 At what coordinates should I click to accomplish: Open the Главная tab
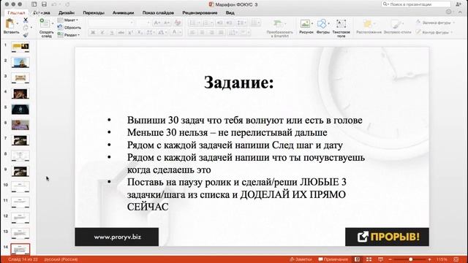pos(16,13)
